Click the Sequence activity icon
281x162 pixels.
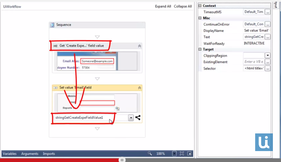[x=52, y=25]
